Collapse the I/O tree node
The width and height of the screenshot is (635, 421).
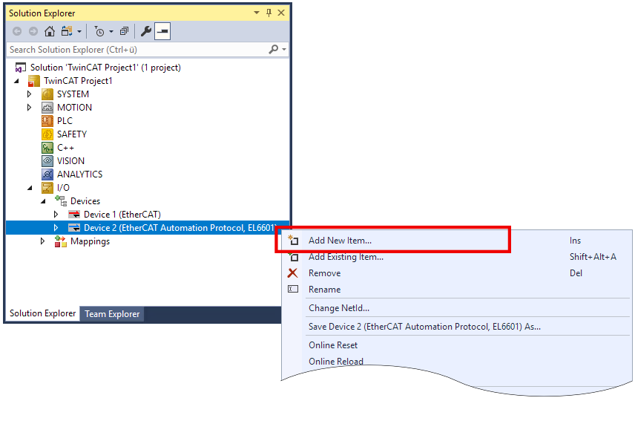click(30, 188)
